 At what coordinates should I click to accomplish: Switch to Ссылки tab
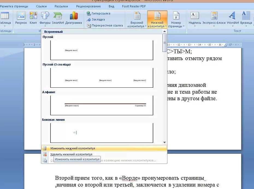[41, 6]
